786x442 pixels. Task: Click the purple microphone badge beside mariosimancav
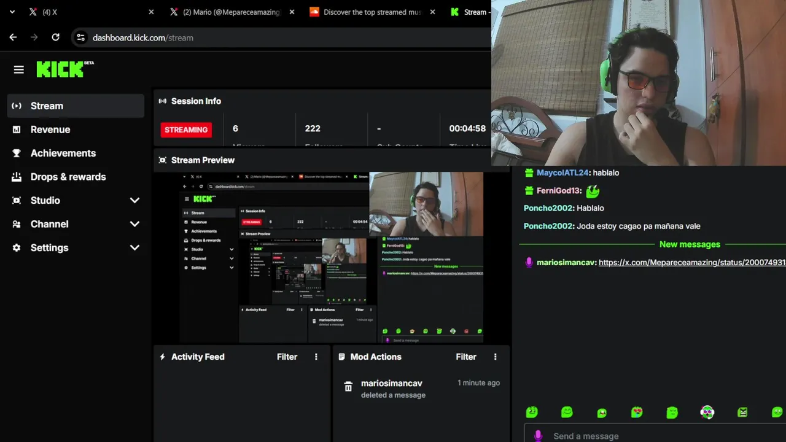pos(529,262)
